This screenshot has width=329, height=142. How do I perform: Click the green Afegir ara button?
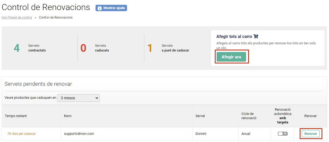tap(231, 57)
